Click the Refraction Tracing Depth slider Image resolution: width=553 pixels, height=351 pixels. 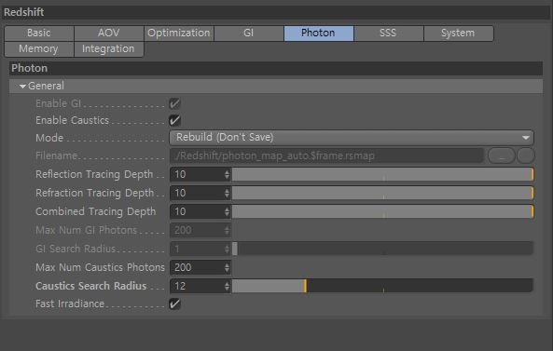tap(382, 193)
